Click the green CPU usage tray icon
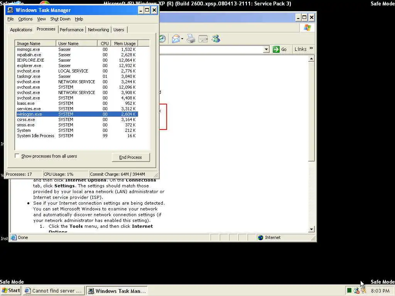Image resolution: width=395 pixels, height=296 pixels. pyautogui.click(x=349, y=291)
